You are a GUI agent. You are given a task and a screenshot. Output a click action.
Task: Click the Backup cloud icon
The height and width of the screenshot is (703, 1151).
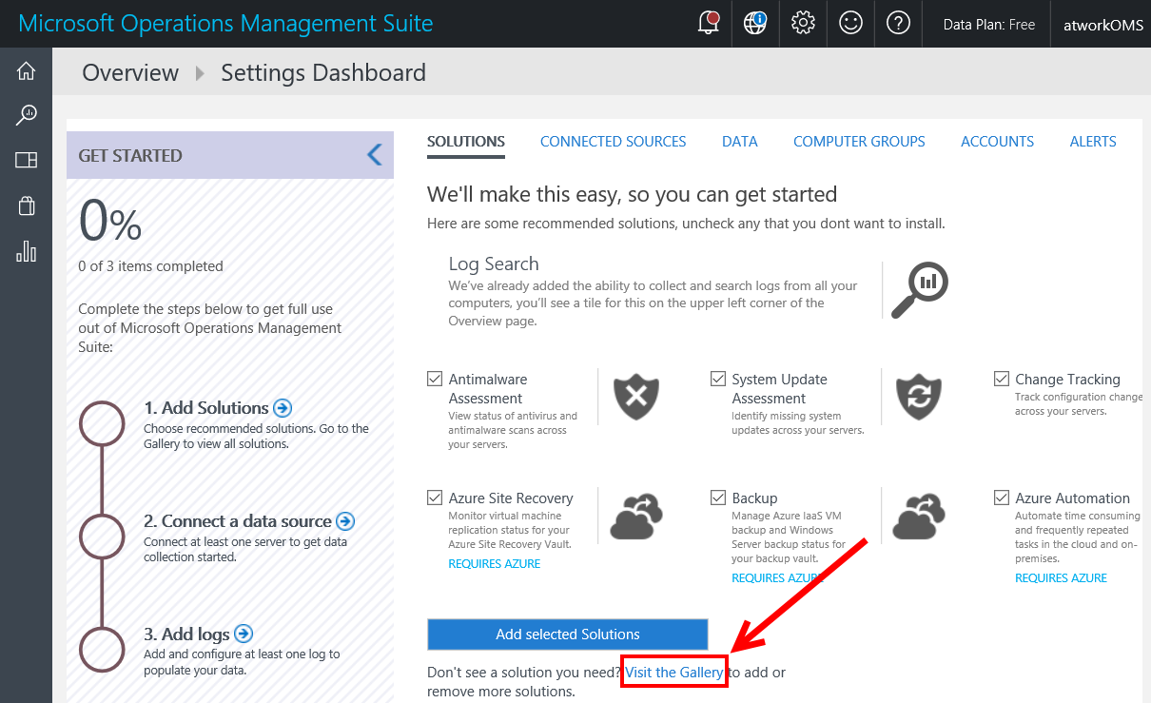(919, 516)
